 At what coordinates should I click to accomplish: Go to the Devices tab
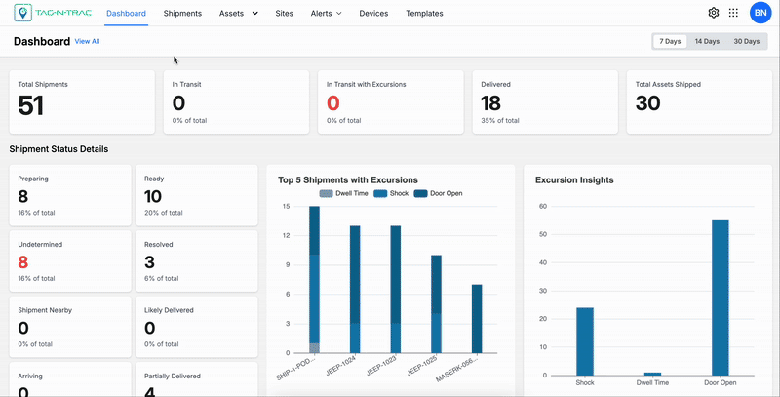(373, 14)
